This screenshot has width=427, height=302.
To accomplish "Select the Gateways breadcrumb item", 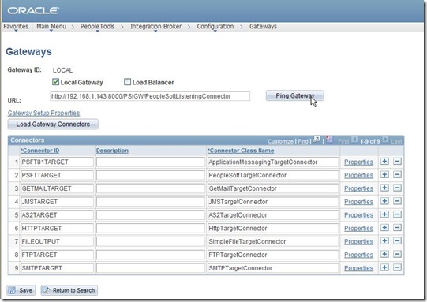I will pyautogui.click(x=263, y=27).
